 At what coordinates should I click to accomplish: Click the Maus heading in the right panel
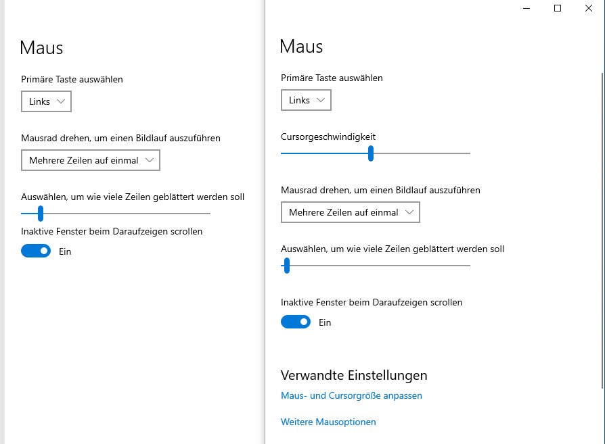(301, 47)
